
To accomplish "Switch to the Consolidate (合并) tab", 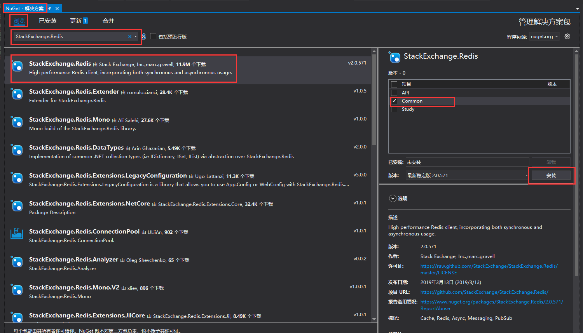I will click(108, 21).
